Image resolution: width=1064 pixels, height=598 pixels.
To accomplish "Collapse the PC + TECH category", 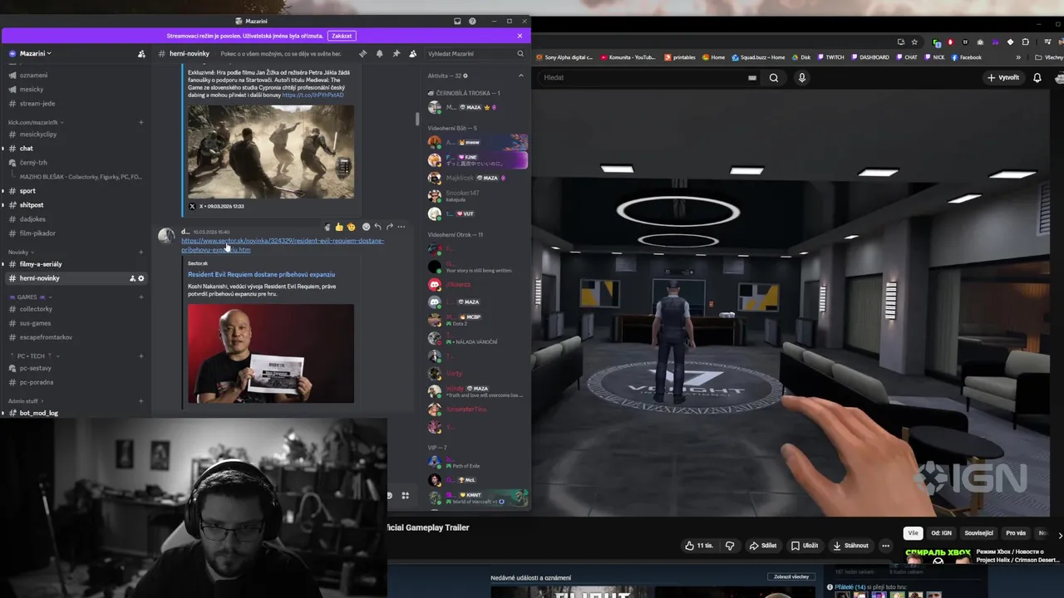I will click(33, 355).
